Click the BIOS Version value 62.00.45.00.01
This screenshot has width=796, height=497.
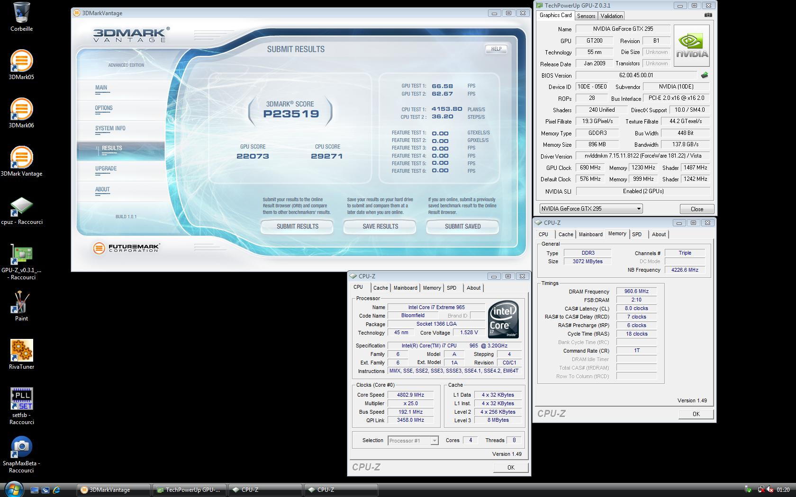636,75
